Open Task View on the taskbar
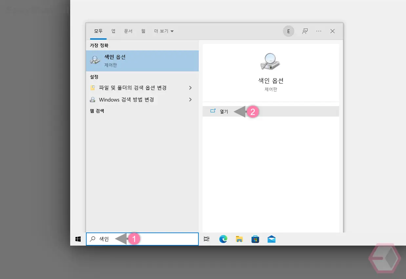 (206, 239)
